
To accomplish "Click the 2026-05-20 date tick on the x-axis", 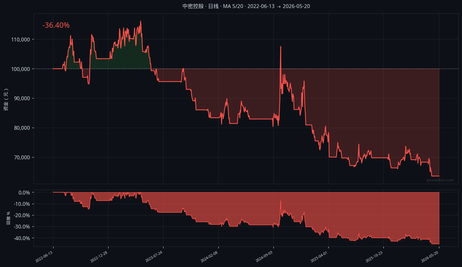I will click(430, 257).
